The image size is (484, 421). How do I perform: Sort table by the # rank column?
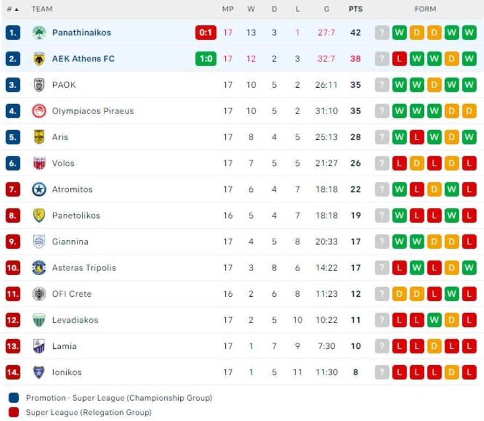point(12,9)
